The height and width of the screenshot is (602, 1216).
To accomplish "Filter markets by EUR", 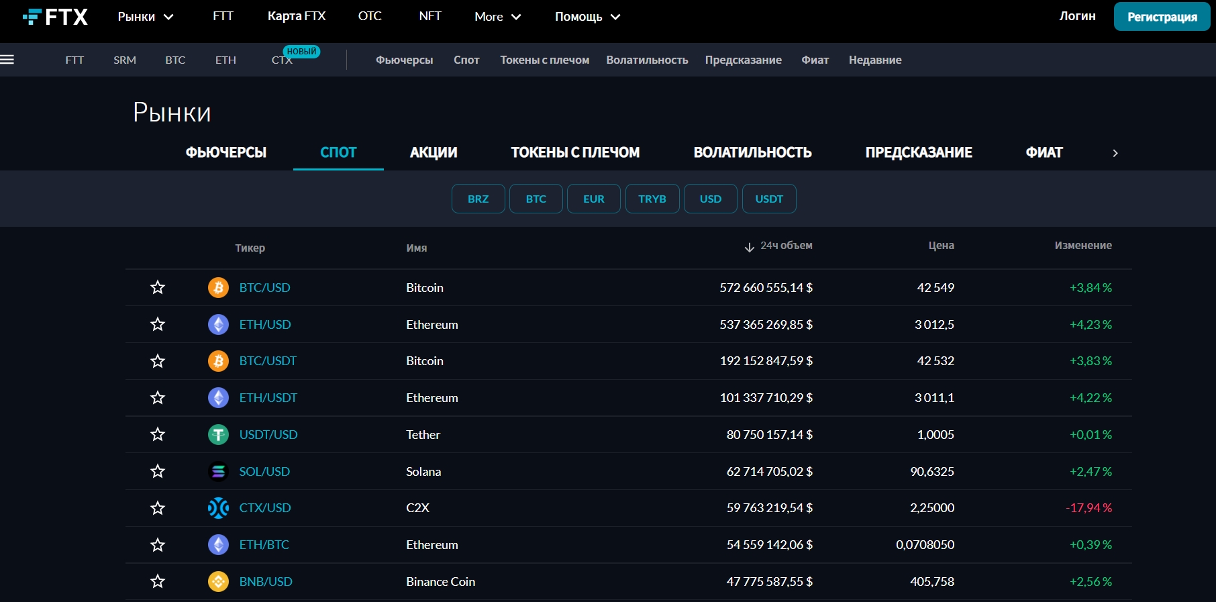I will pos(594,199).
